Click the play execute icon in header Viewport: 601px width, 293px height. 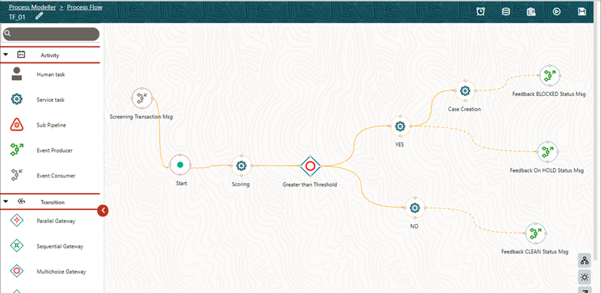pyautogui.click(x=557, y=12)
